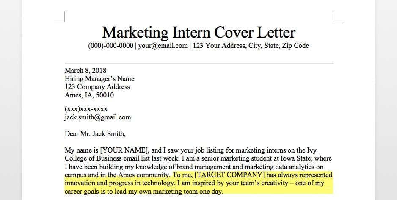Click the (xxx)xxx-xxxx placeholder phone number
This screenshot has width=397, height=200.
(86, 109)
